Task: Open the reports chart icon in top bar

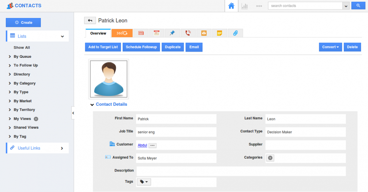Action: (x=244, y=6)
